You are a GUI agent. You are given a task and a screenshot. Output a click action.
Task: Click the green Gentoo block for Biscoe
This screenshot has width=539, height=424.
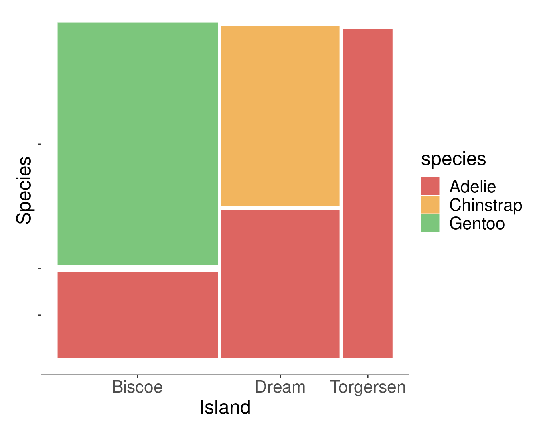(138, 144)
